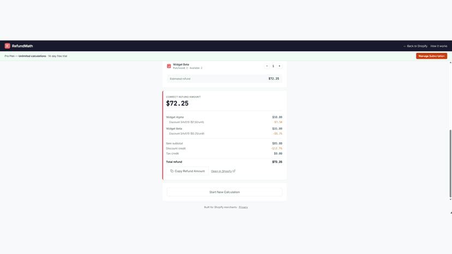Open the Manage Subscription button
Screen dimensions: 452x254
431,56
